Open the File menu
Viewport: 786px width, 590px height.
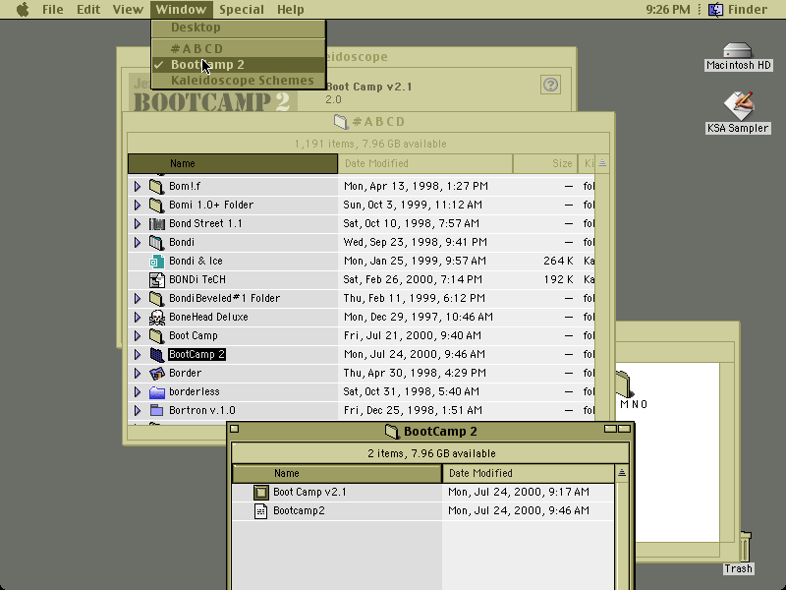pos(53,10)
